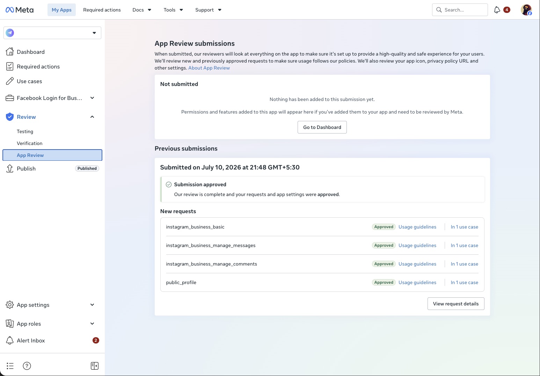Click the App roles badge icon
540x376 pixels.
point(10,324)
